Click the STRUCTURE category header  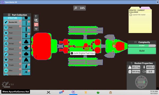pyautogui.click(x=12, y=18)
